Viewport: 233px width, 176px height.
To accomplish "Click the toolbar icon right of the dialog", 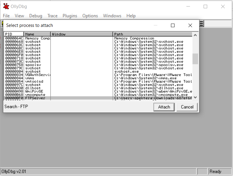I will coord(202,24).
